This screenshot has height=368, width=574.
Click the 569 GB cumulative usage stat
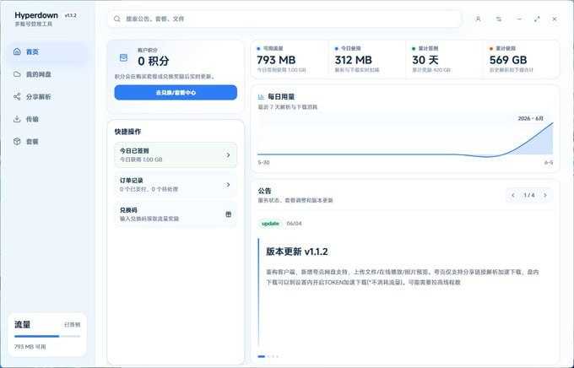point(523,59)
